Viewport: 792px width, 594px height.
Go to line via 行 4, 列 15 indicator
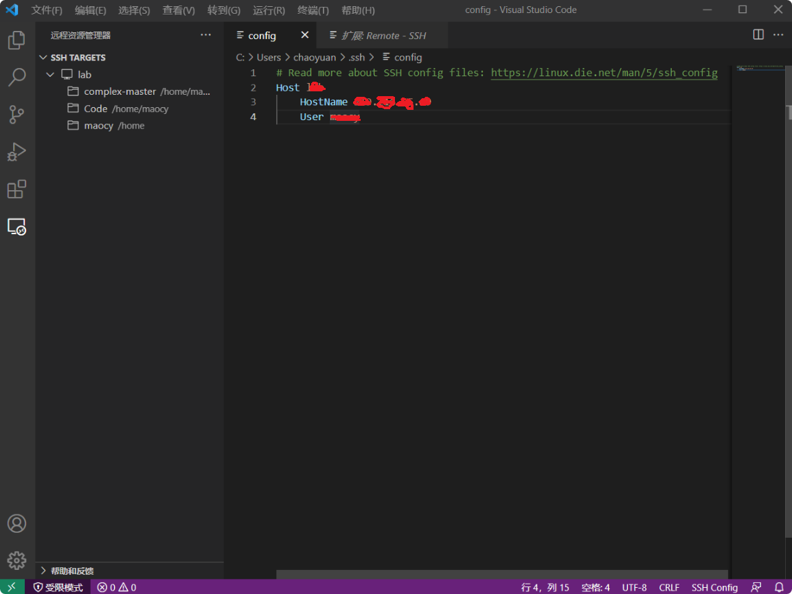545,587
